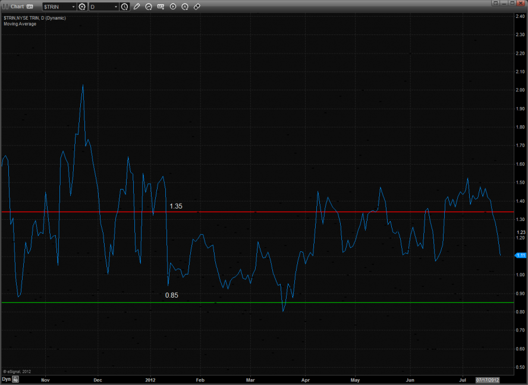The image size is (528, 385).
Task: Click the 07/17/2012 date marker
Action: coord(486,378)
